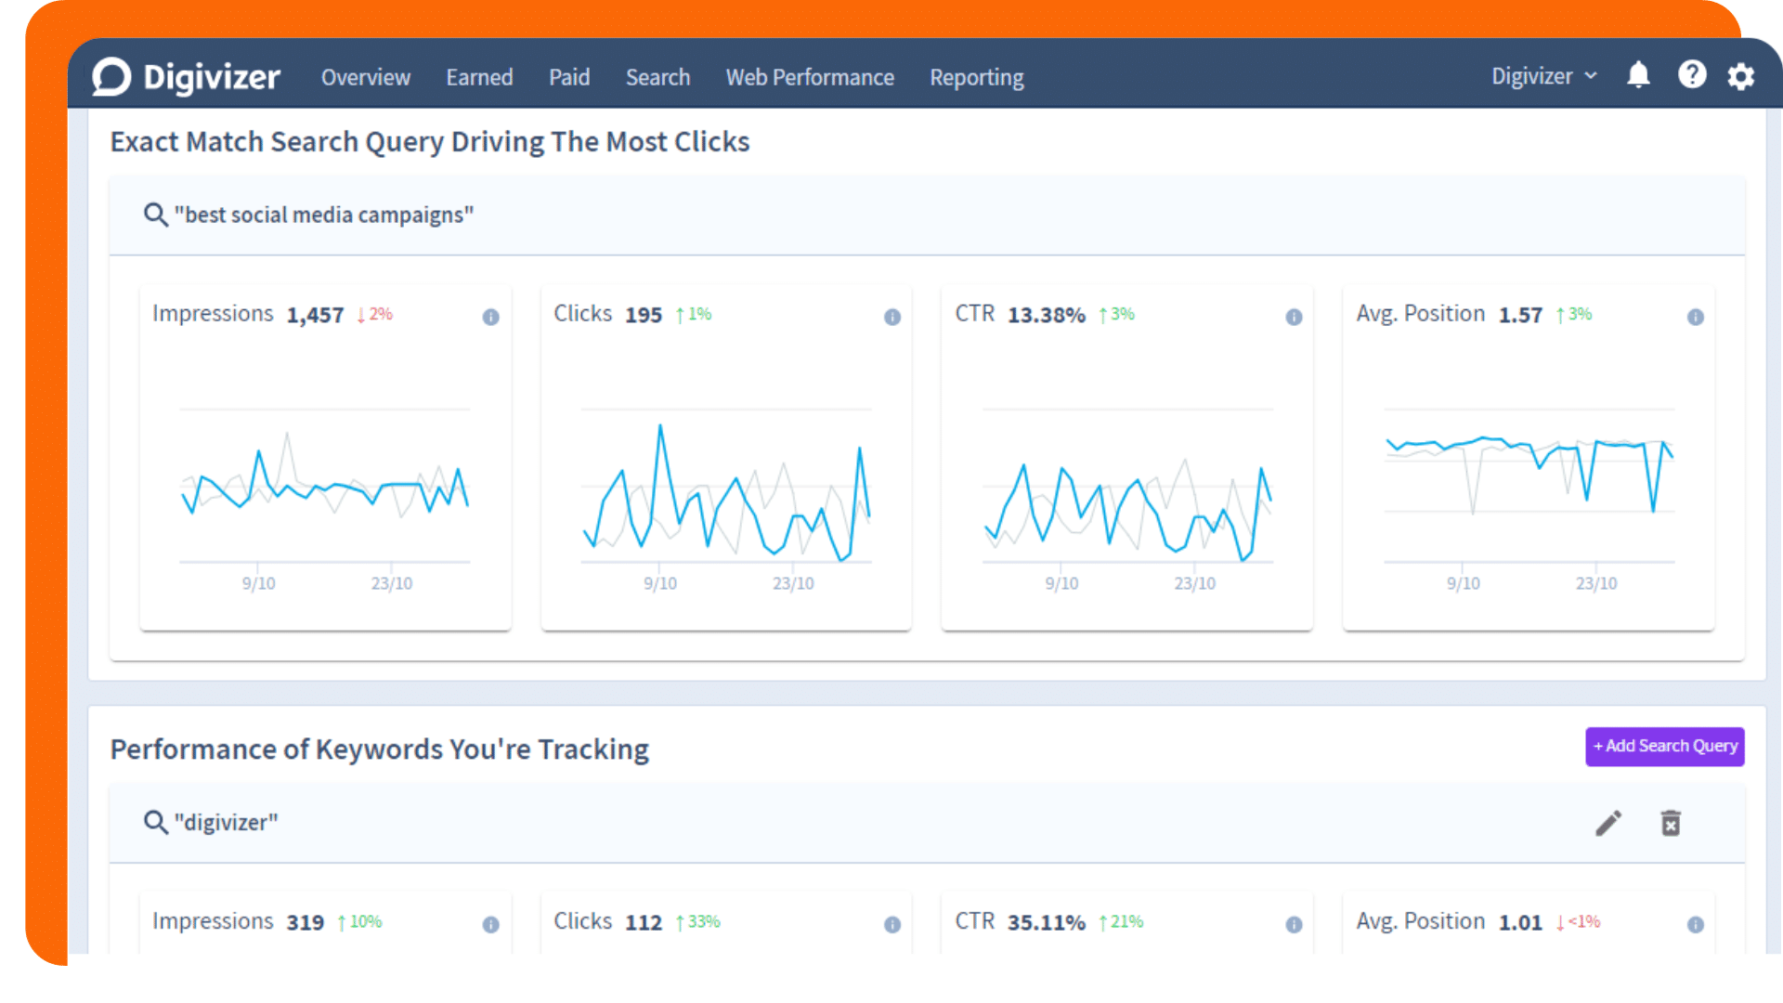Screen dimensions: 1783x1003
Task: Expand the Digivizer account dropdown
Action: [1543, 76]
